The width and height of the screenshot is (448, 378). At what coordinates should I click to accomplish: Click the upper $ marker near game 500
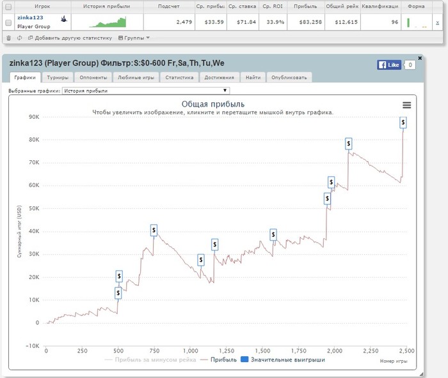click(x=119, y=276)
